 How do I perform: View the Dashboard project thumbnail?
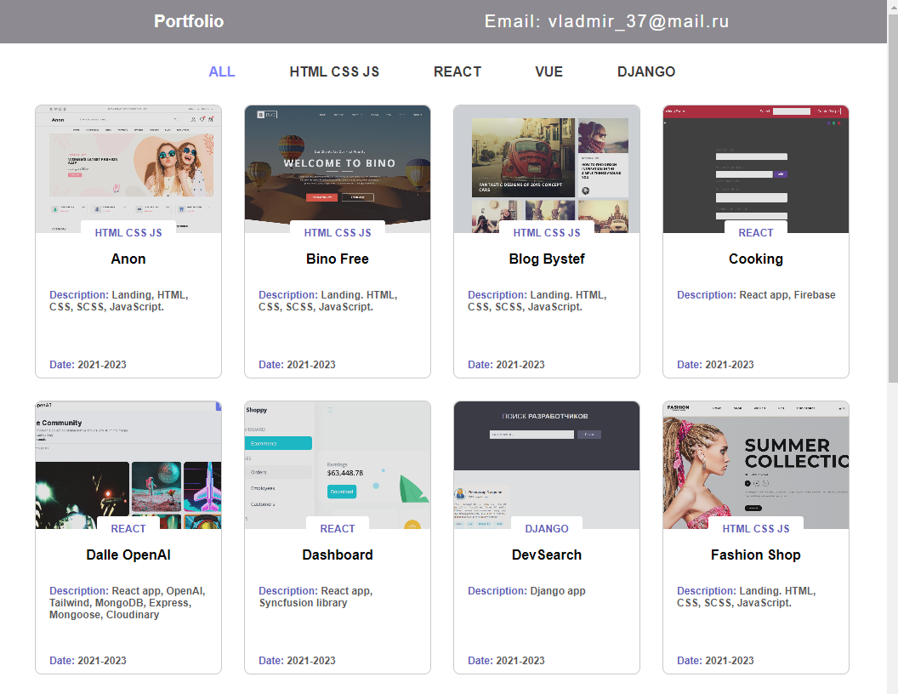point(338,465)
